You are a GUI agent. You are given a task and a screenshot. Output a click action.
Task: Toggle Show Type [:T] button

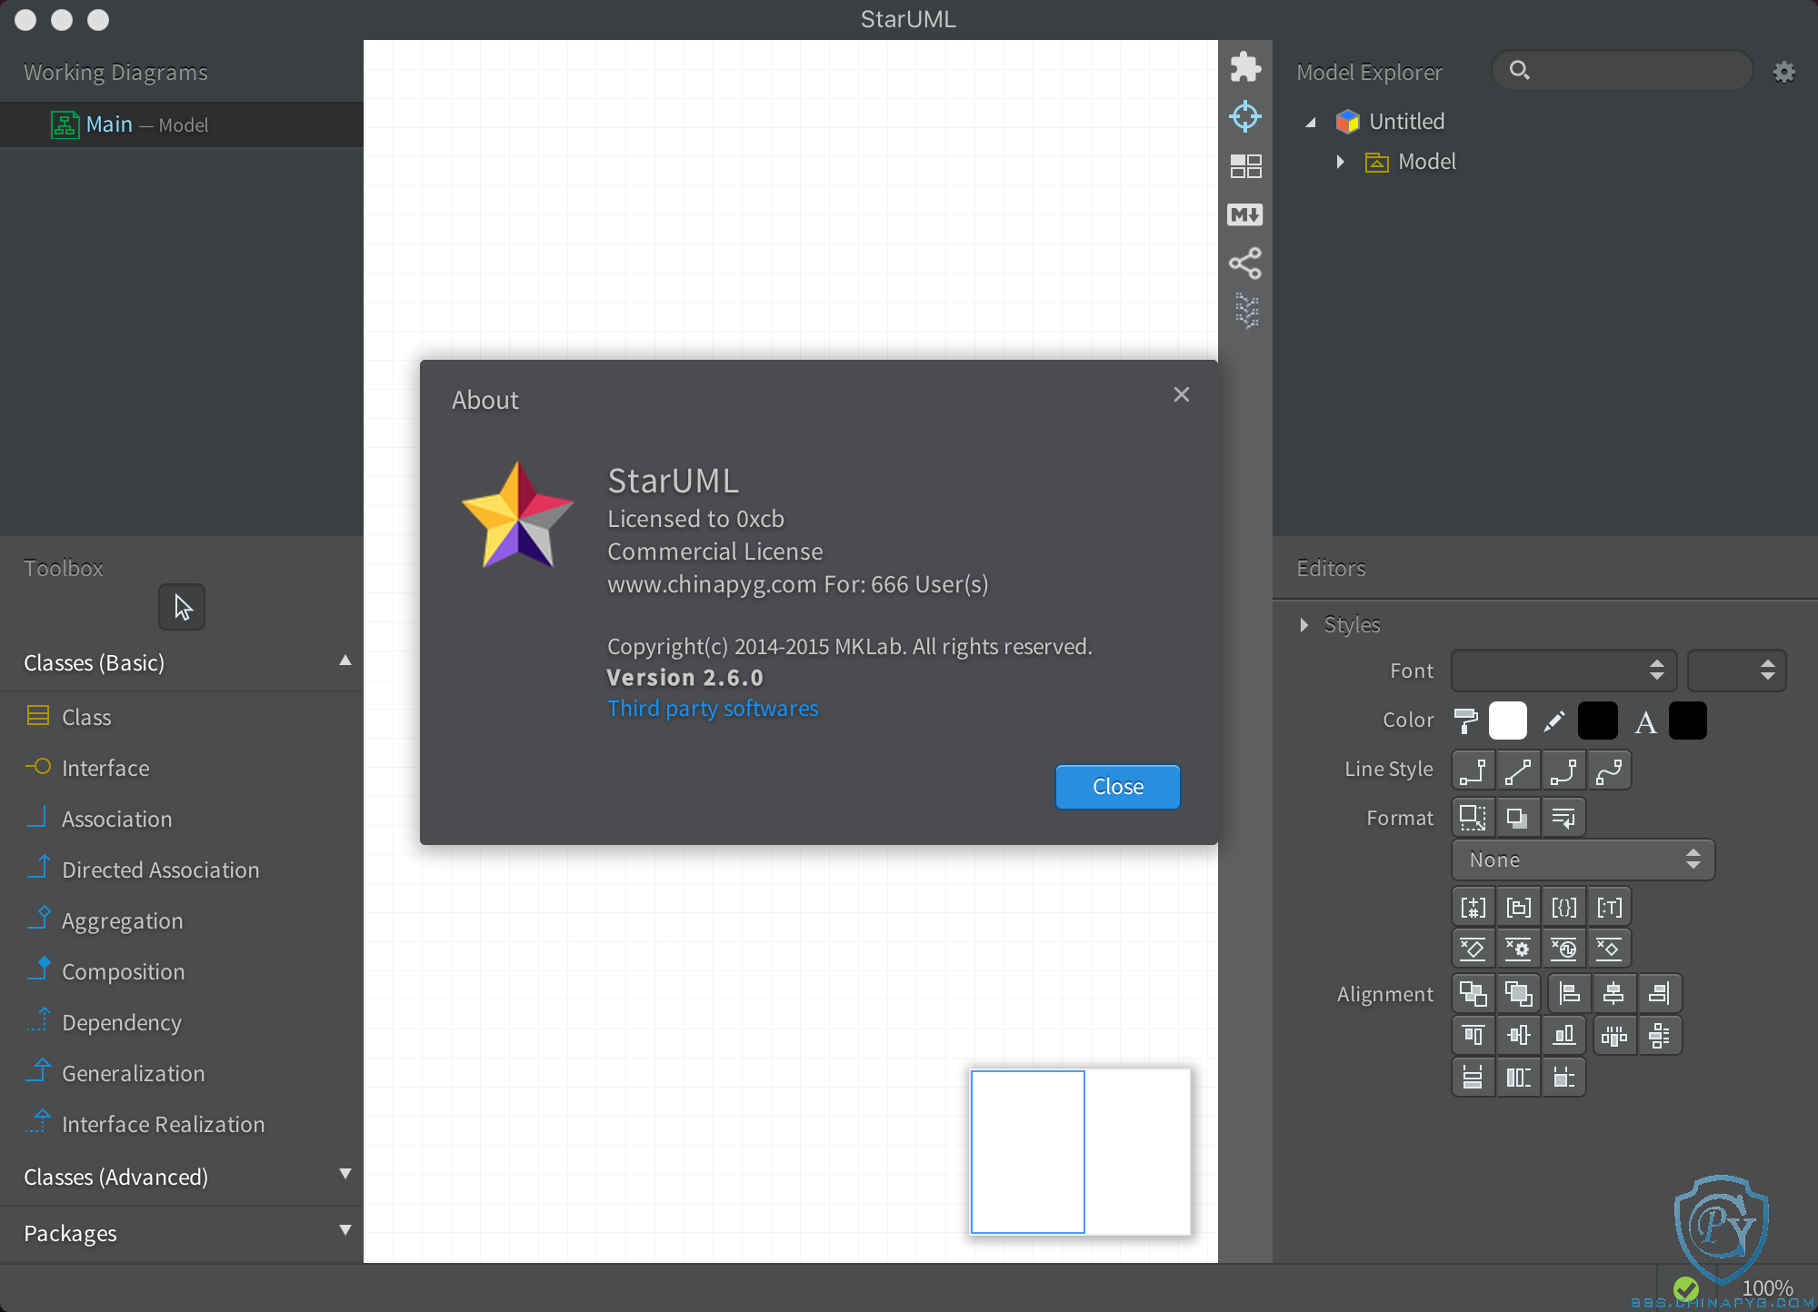point(1609,907)
